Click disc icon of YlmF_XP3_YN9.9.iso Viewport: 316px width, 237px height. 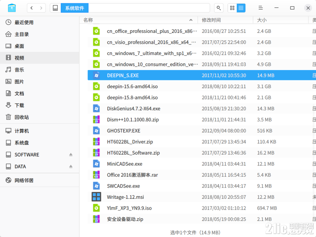tap(96, 208)
